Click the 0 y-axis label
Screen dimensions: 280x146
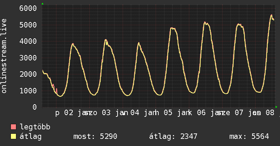(x=35, y=107)
